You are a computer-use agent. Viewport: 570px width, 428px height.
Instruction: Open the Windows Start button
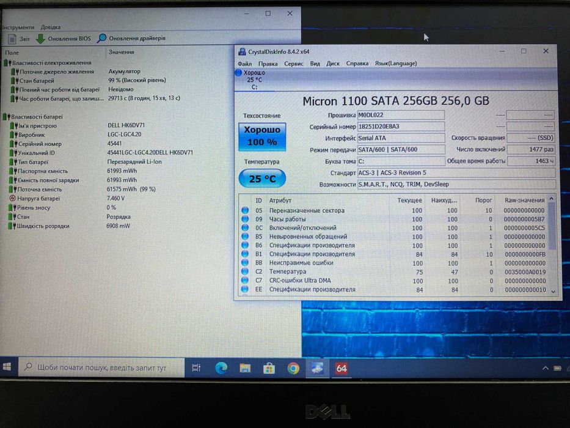(7, 367)
